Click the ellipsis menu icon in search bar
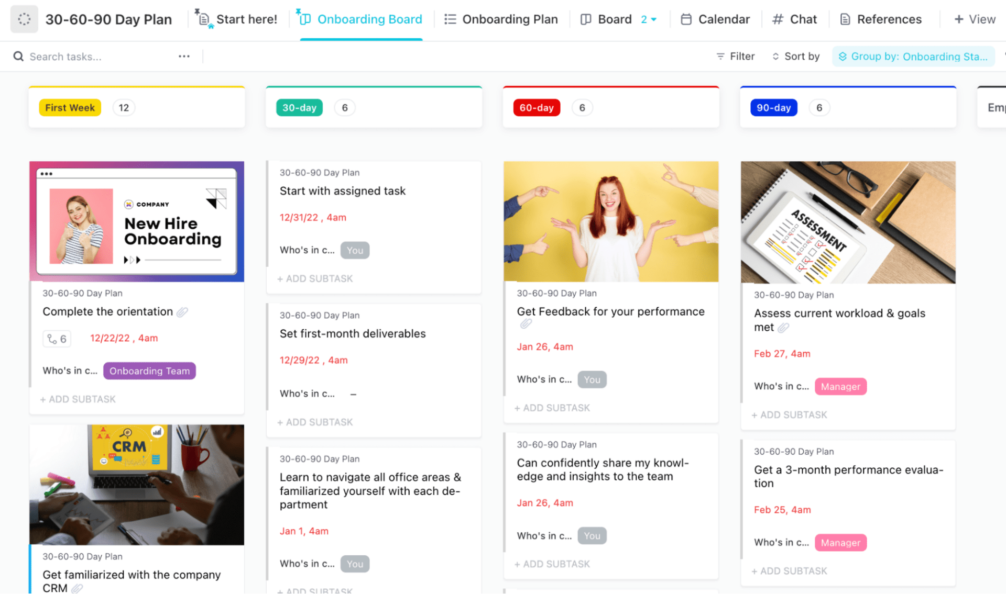The height and width of the screenshot is (594, 1006). pyautogui.click(x=184, y=57)
